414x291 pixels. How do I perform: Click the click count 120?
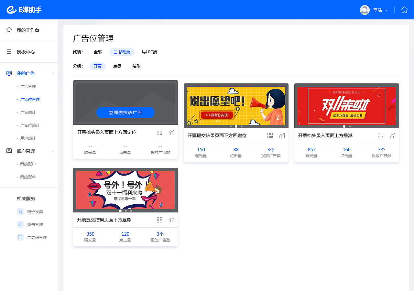point(125,234)
